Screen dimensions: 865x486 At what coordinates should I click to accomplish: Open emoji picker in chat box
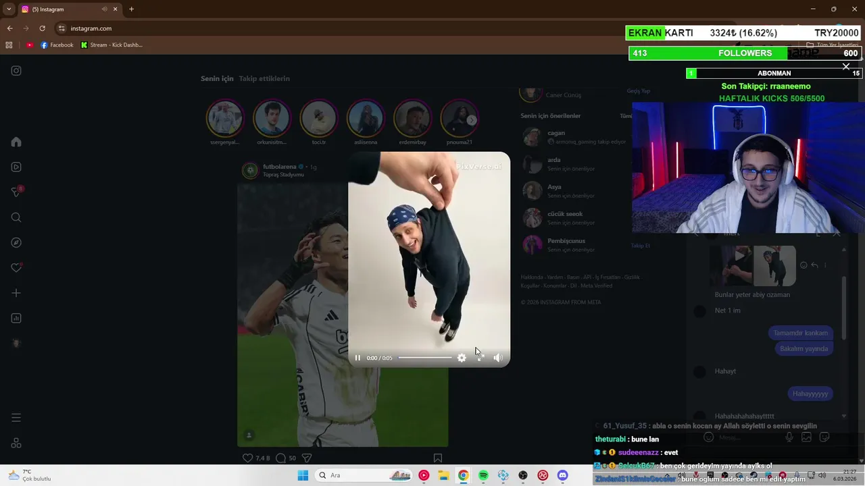click(x=708, y=437)
